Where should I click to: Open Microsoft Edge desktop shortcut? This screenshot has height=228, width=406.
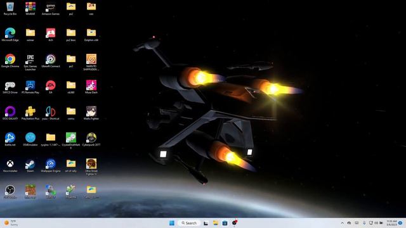(10, 34)
